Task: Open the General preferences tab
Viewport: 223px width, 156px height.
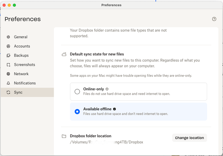Action: 21,37
